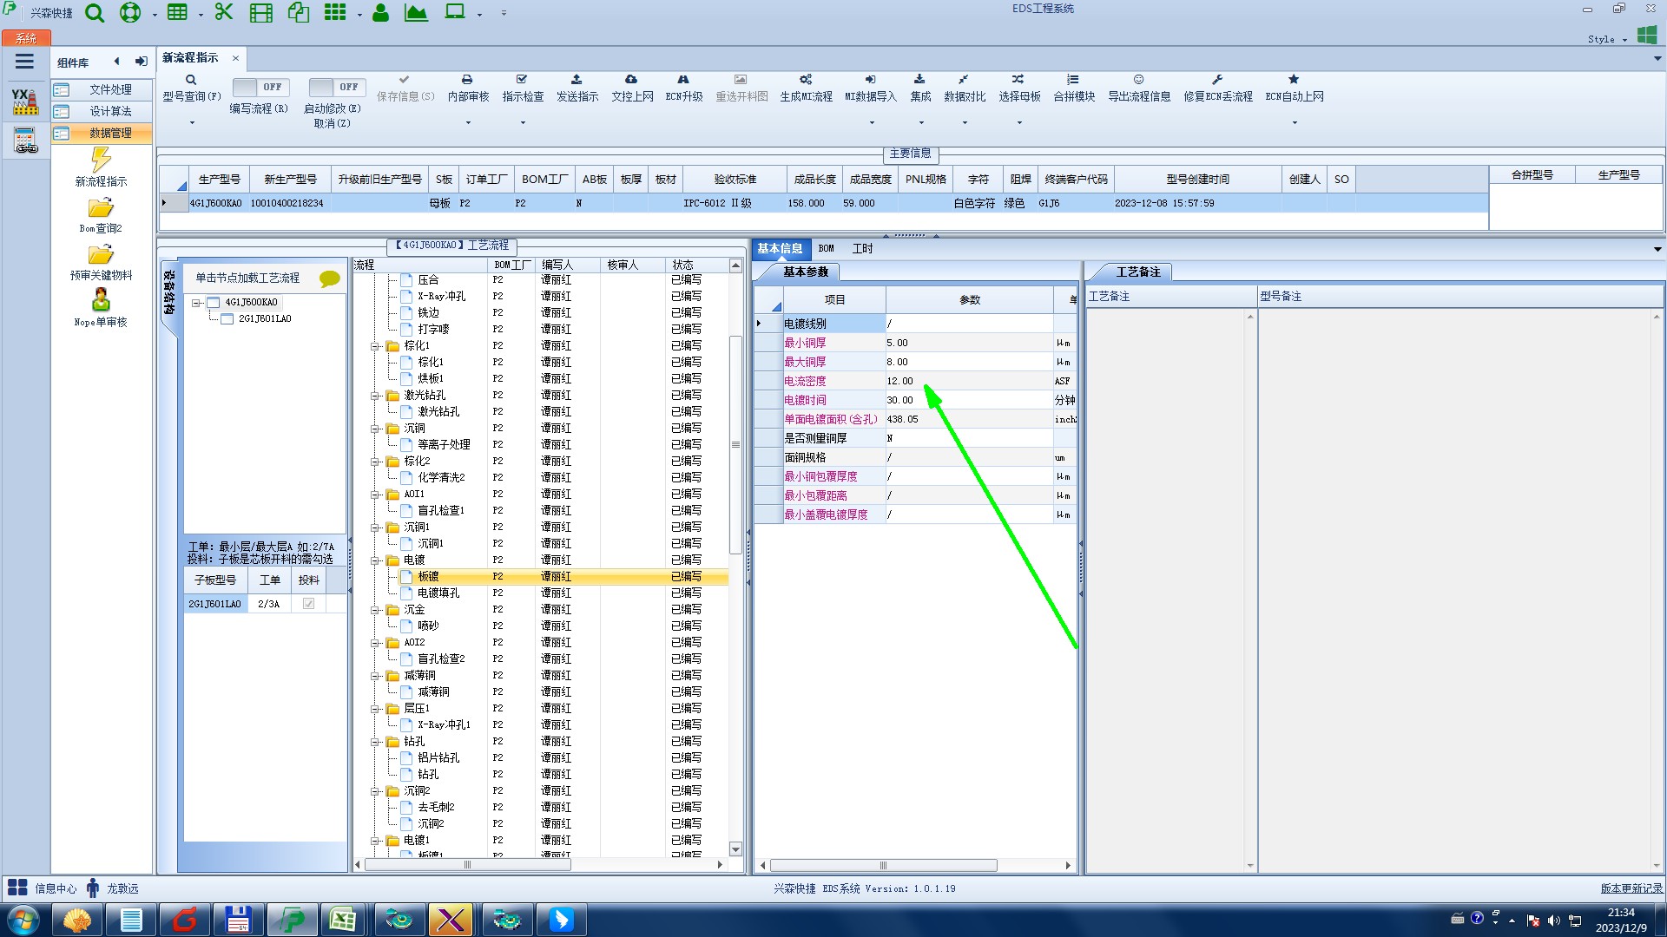This screenshot has height=937, width=1667.
Task: Click the 型号查询 search icon
Action: tap(191, 80)
